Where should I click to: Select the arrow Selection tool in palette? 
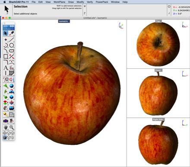[x=6, y=33]
